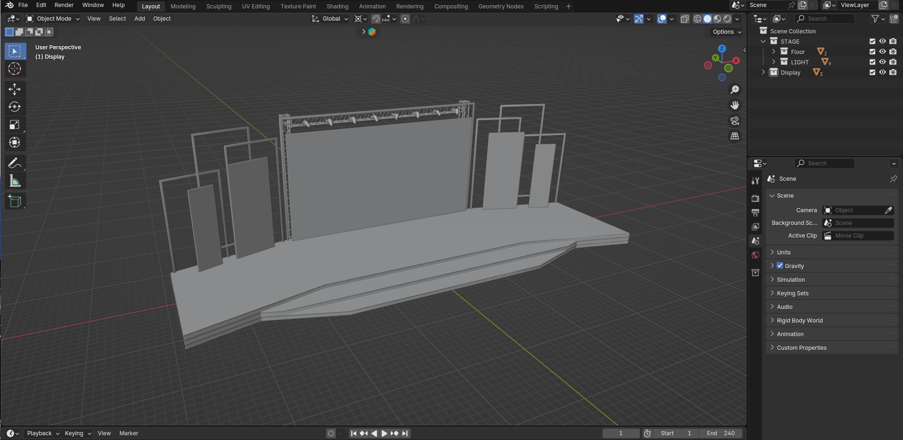
Task: Open the Tool properties tab
Action: 755,181
